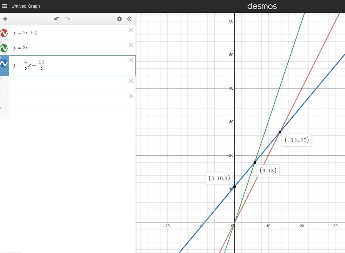Click the x-axis label 30
This screenshot has width=345, height=253.
(335, 226)
